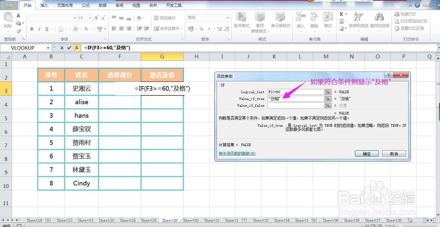Click the Cut scissors icon
Image resolution: width=440 pixels, height=227 pixels.
(18, 15)
